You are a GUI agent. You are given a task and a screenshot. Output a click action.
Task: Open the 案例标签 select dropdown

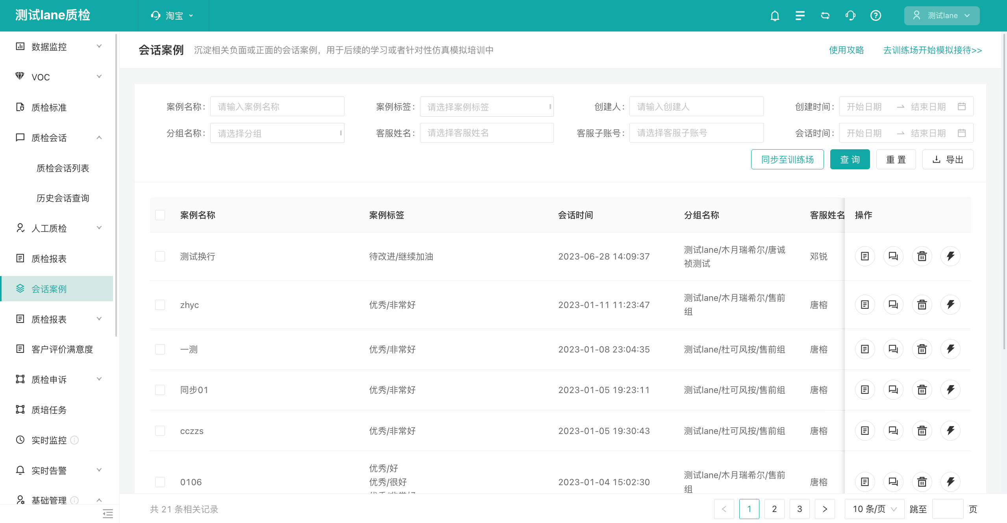(x=487, y=107)
